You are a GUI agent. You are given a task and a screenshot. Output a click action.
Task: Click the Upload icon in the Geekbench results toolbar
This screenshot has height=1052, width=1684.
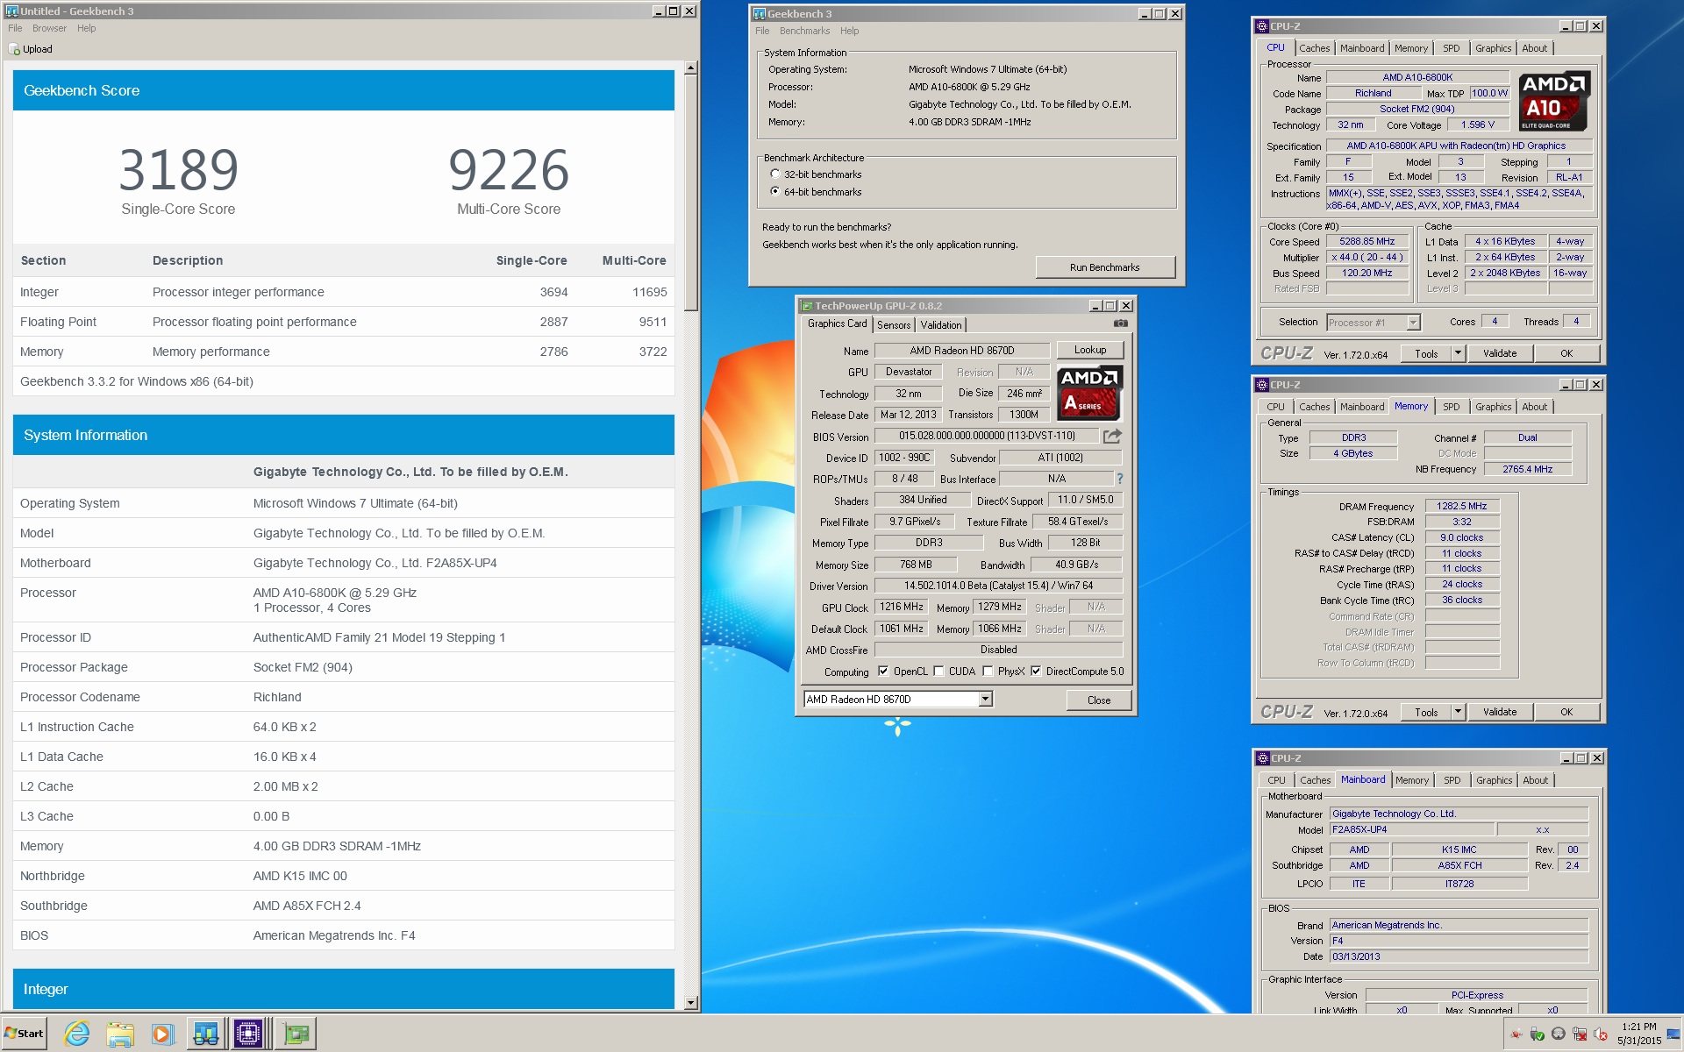pos(14,49)
